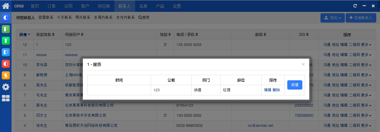The height and width of the screenshot is (132, 380).
Task: Click the refresh icon in the top bar
Action: pos(355,6)
